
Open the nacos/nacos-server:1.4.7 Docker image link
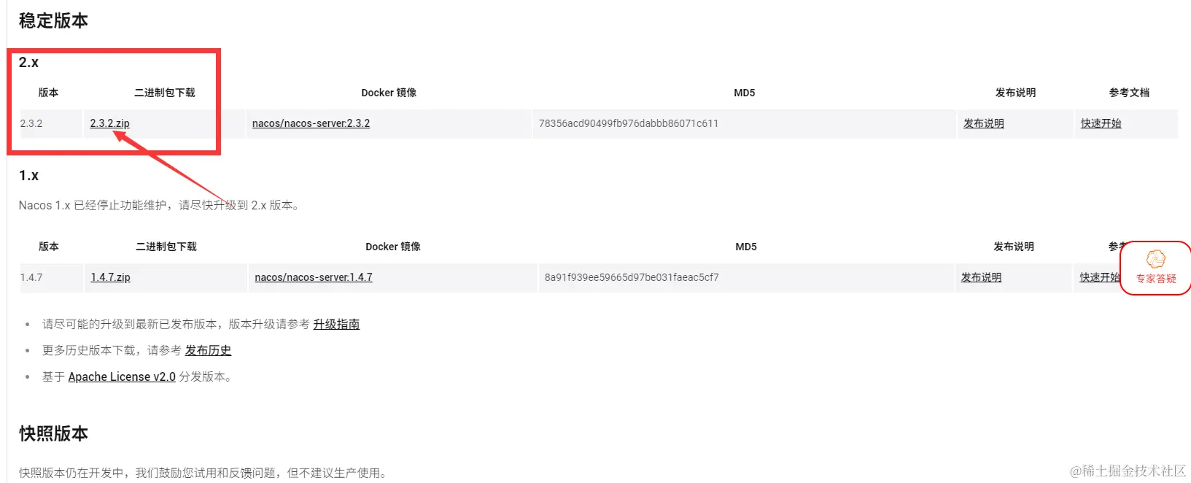[314, 277]
